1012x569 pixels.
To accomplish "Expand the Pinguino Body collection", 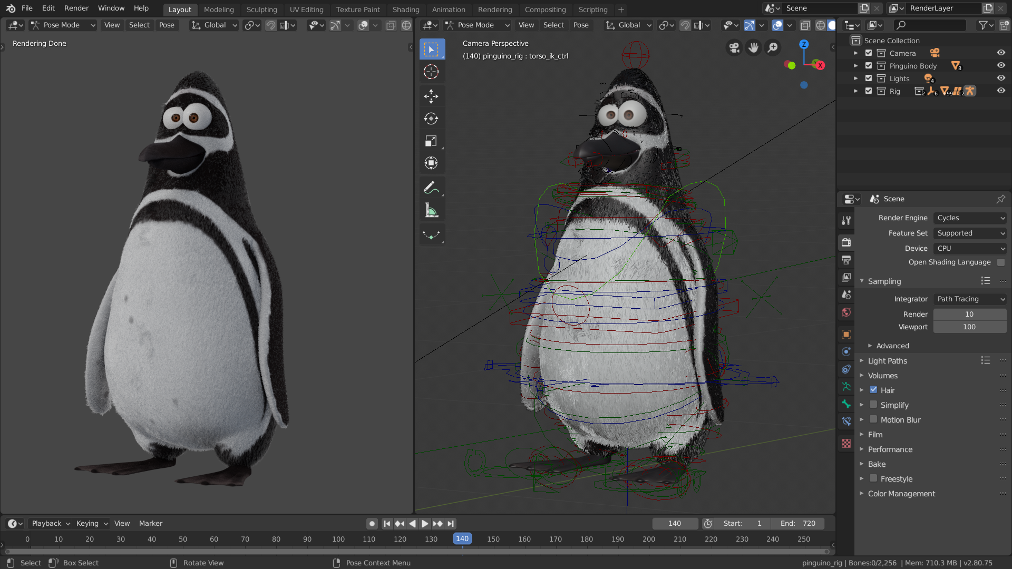I will tap(855, 66).
